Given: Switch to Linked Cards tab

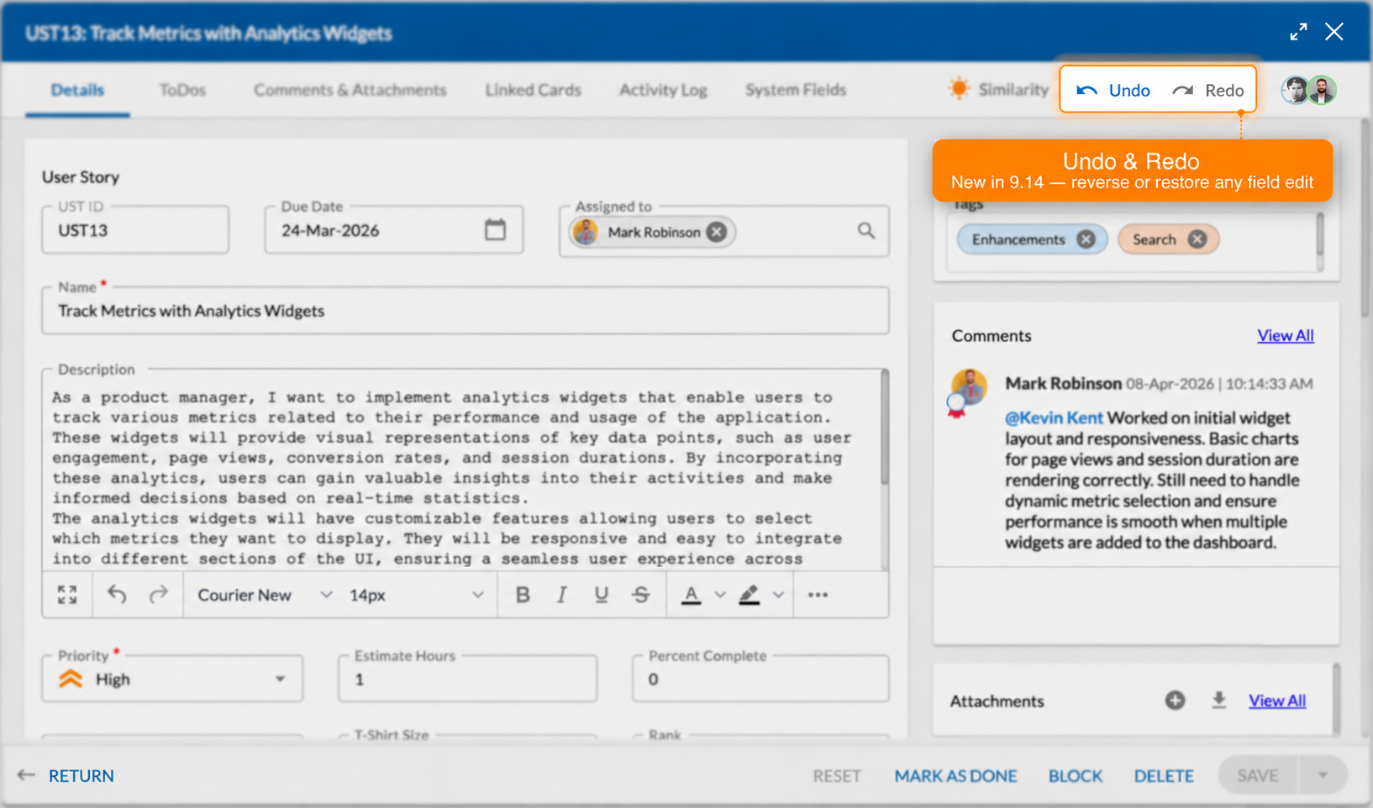Looking at the screenshot, I should point(533,90).
